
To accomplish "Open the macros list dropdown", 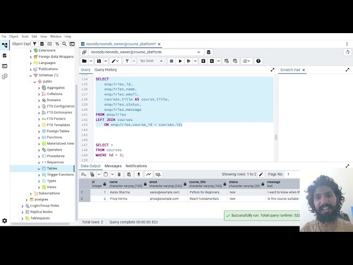I will [247, 61].
